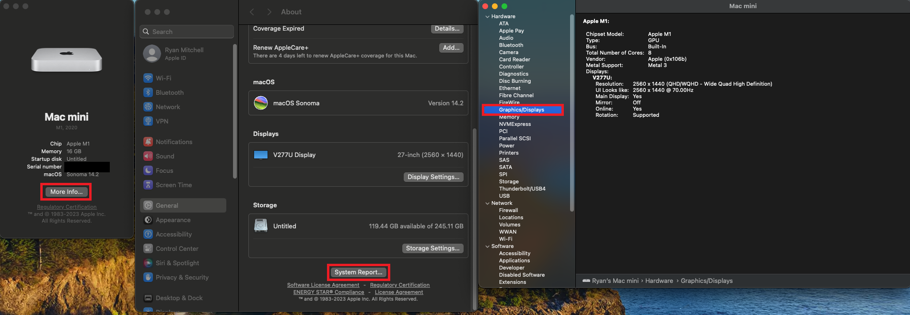Collapse the Hardware section in System Report
The height and width of the screenshot is (315, 910).
tap(488, 17)
